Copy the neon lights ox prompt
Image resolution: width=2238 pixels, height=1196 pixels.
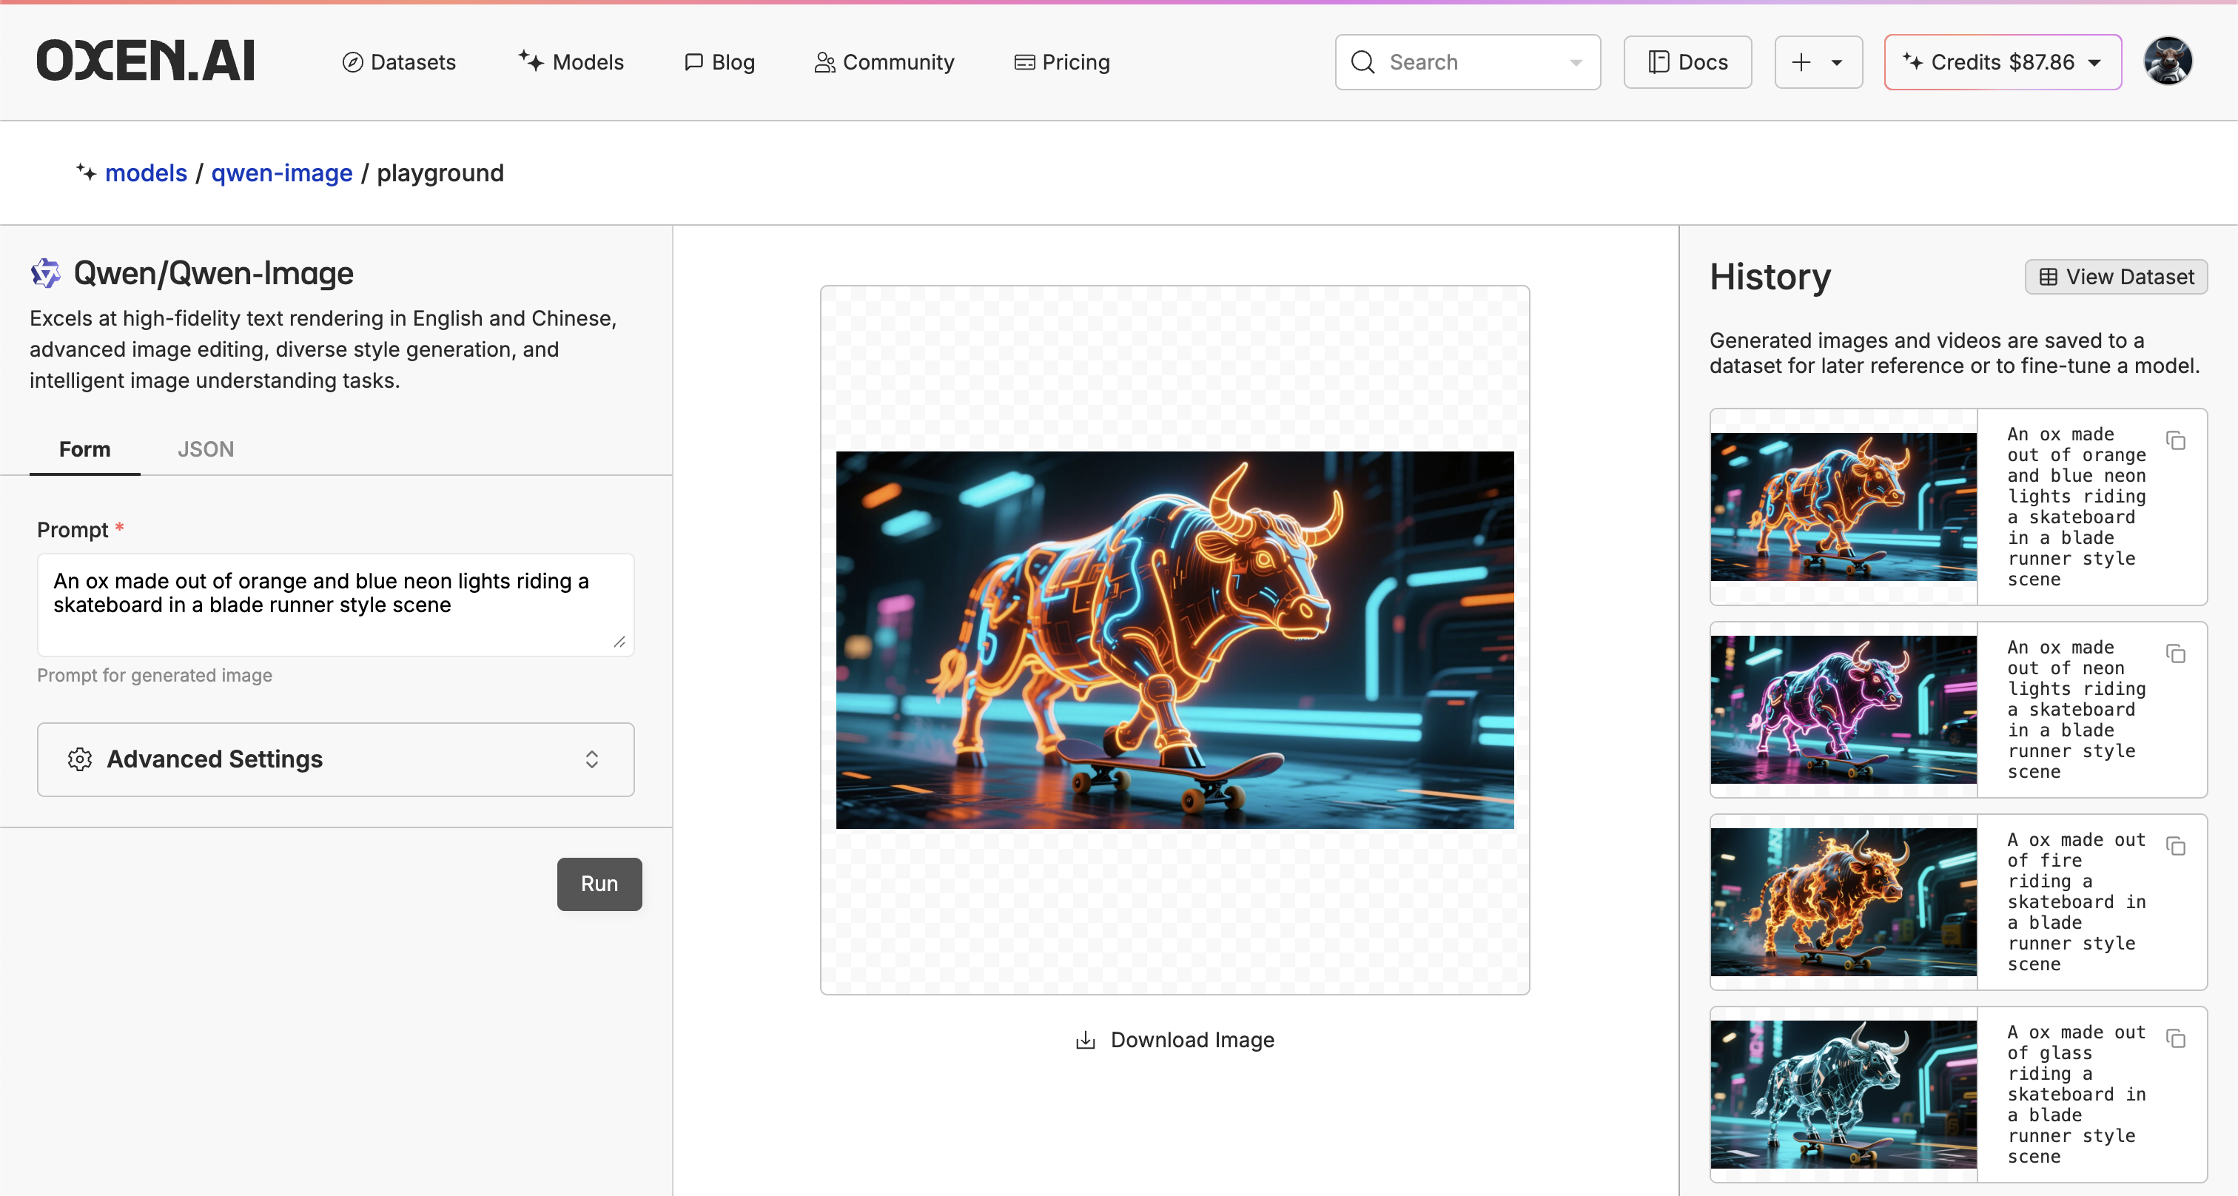2175,654
